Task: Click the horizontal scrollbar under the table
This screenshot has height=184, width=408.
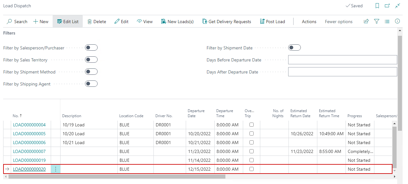Action: tap(117, 176)
